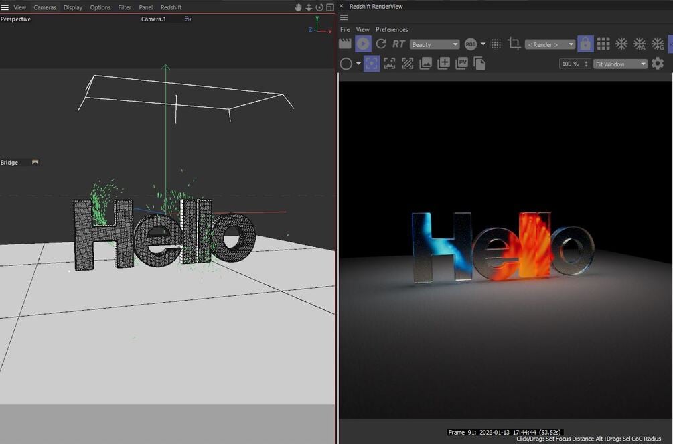Open the < Render > camera dropdown
The width and height of the screenshot is (673, 444).
[x=550, y=44]
